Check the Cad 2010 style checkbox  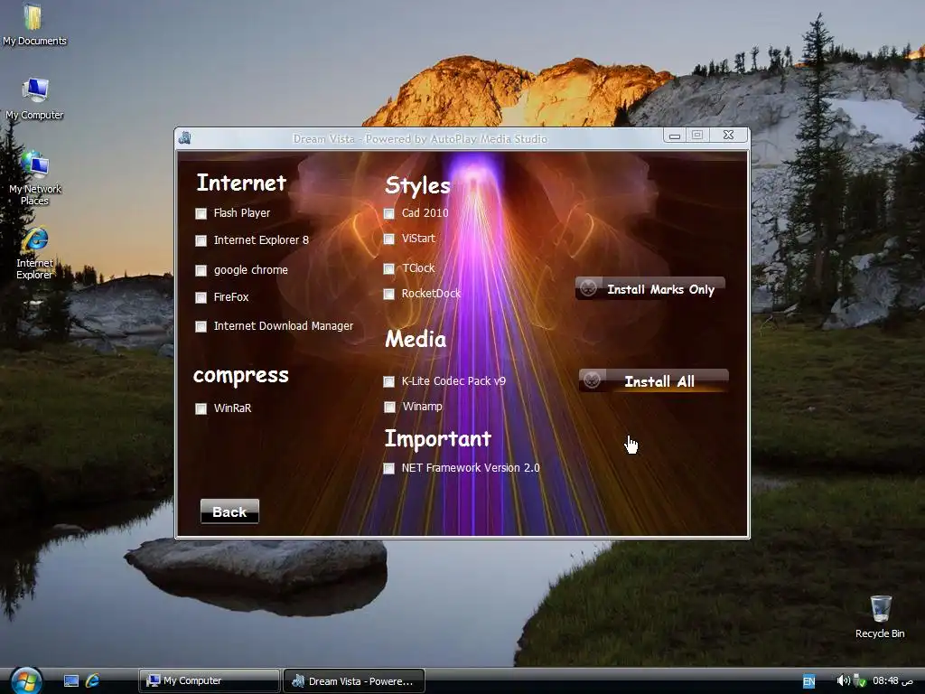coord(388,213)
